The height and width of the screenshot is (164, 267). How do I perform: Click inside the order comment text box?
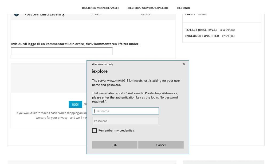pos(62,51)
